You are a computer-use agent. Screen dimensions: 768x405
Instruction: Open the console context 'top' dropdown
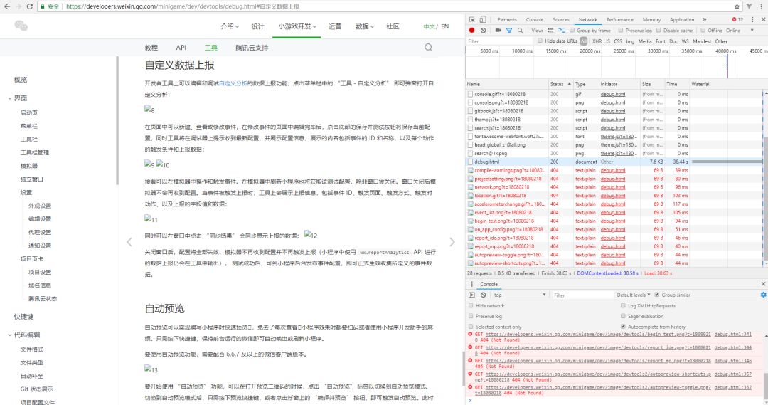(x=519, y=295)
